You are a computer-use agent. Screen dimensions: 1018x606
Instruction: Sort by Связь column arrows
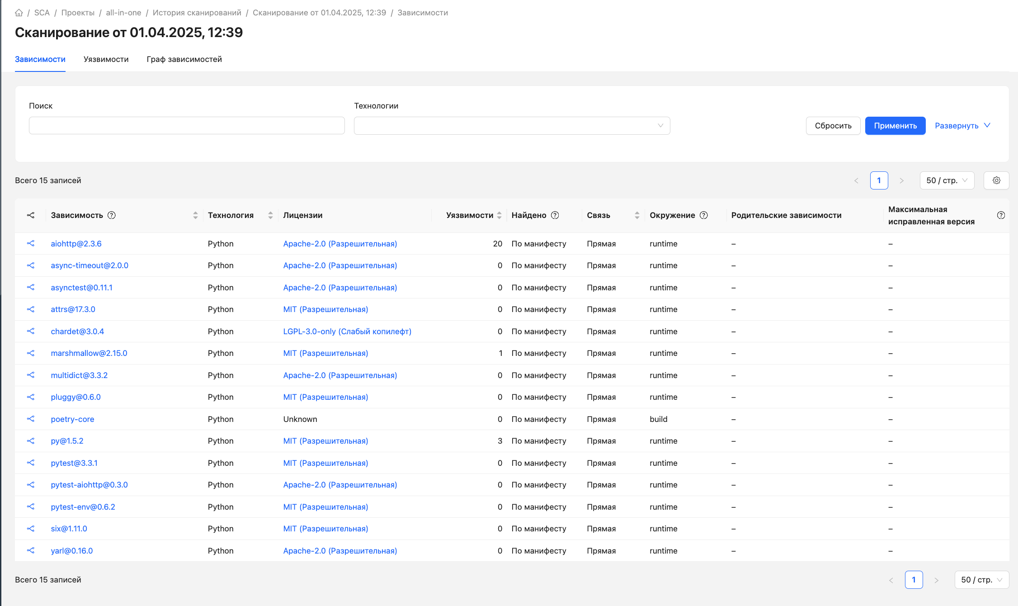pyautogui.click(x=637, y=215)
